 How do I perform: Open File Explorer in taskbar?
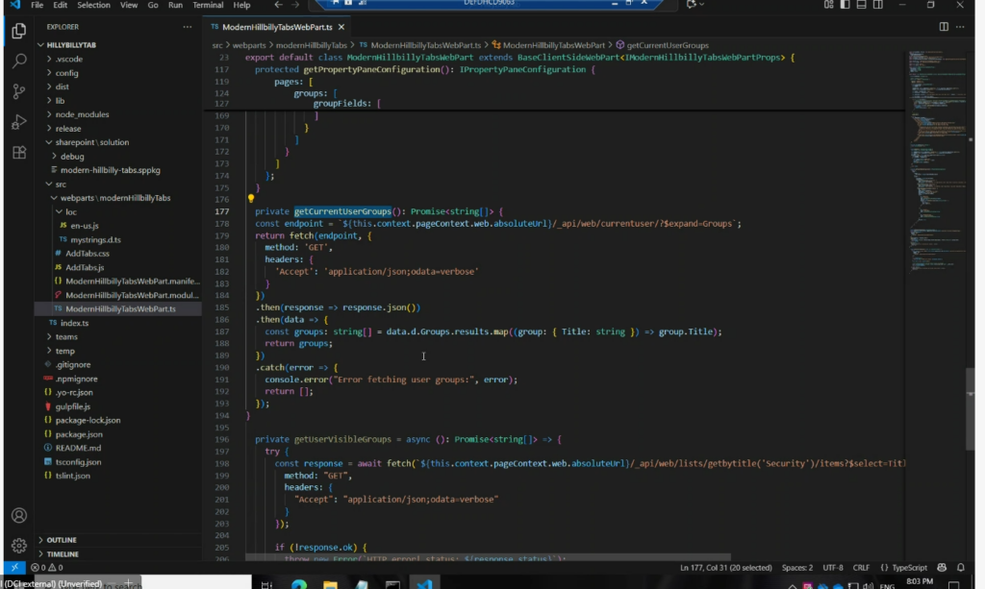tap(331, 584)
